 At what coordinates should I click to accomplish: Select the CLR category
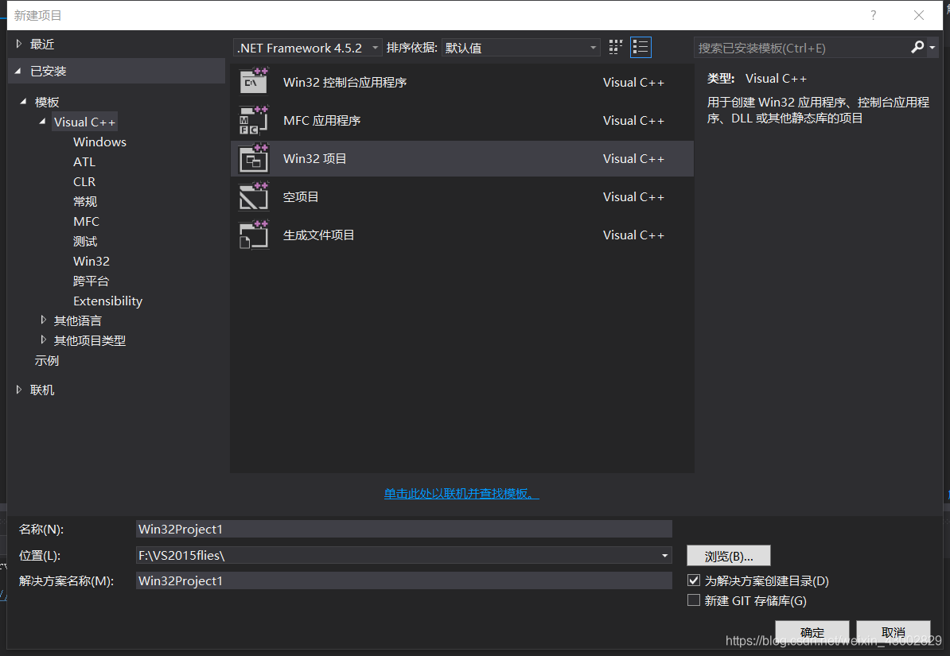[84, 182]
